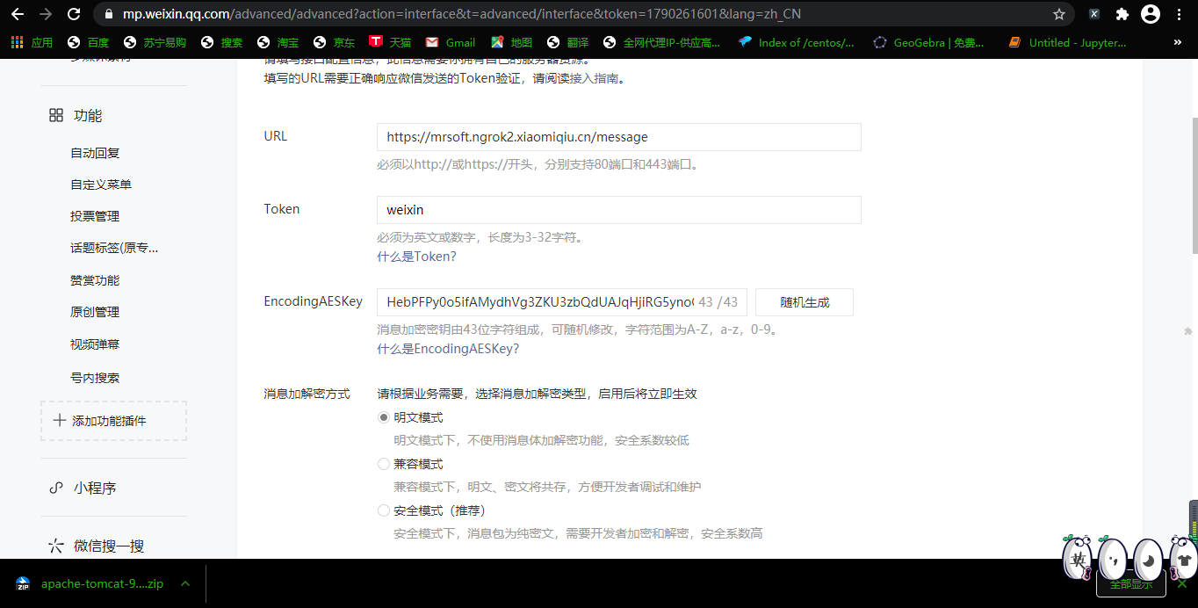Open 号内搜索 in the sidebar
This screenshot has height=608, width=1198.
tap(95, 378)
